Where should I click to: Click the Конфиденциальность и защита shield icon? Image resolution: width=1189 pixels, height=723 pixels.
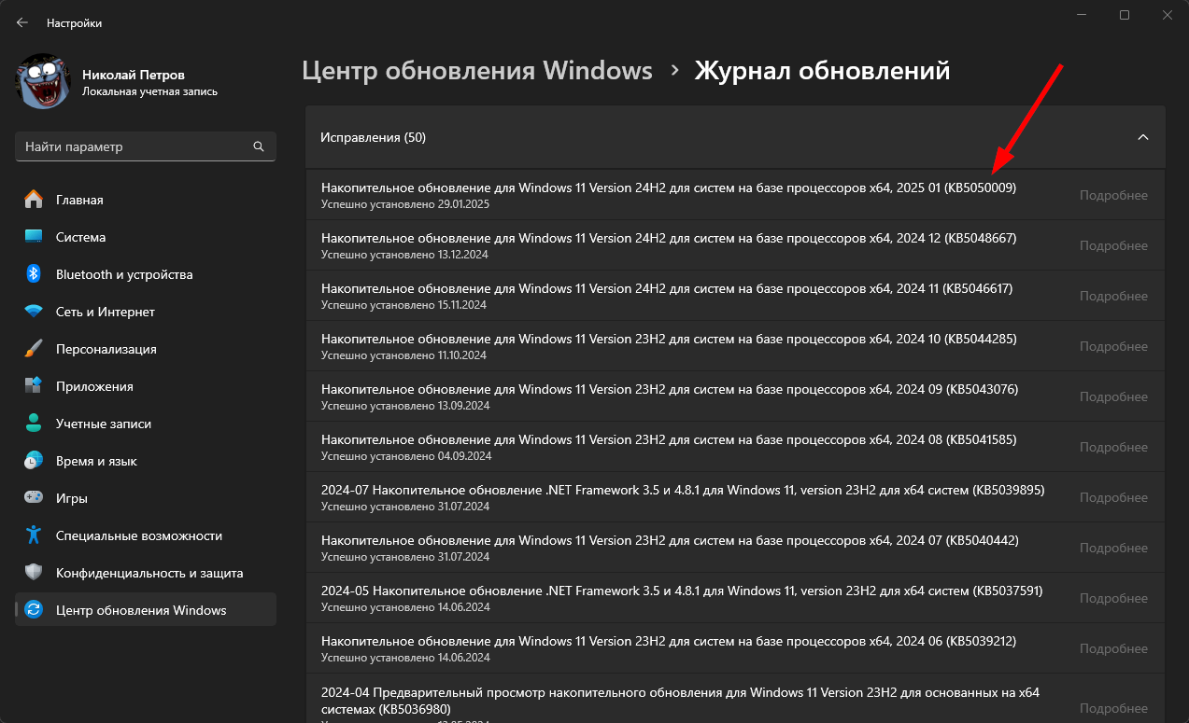tap(34, 573)
